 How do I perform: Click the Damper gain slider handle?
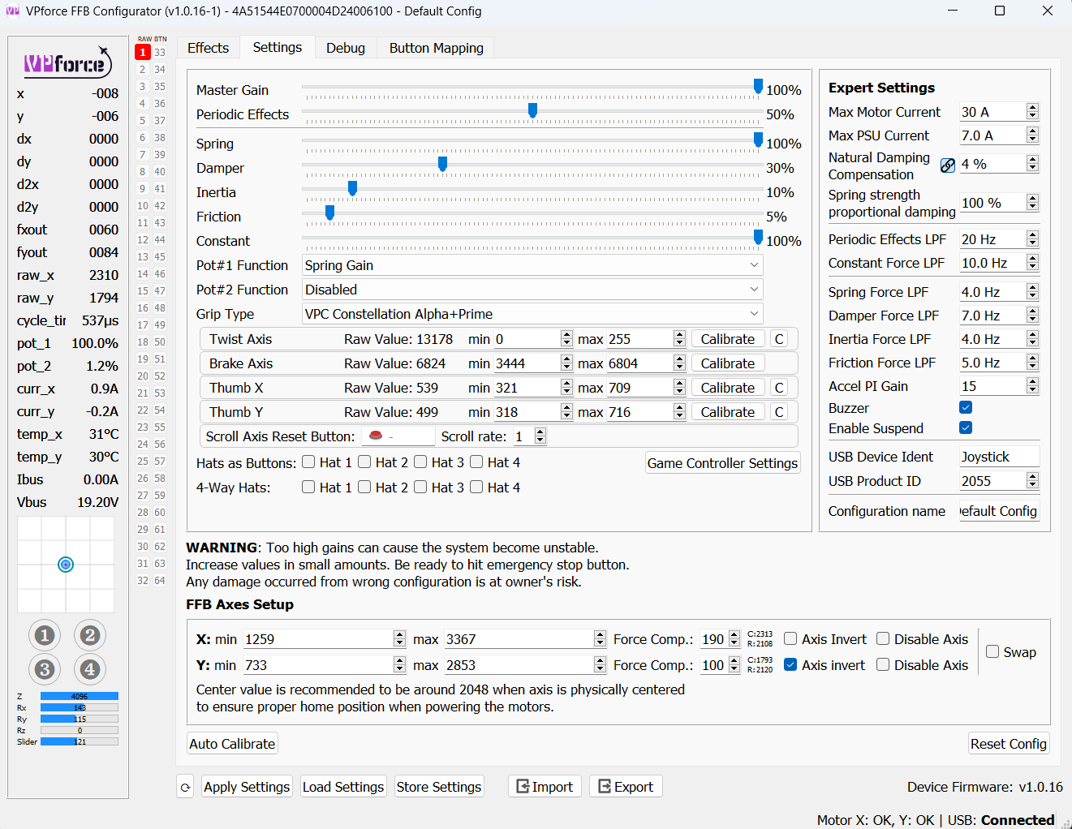click(x=442, y=165)
